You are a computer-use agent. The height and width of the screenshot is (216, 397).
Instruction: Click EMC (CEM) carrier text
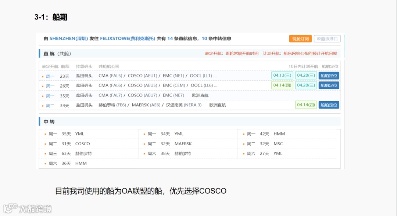[x=174, y=85]
